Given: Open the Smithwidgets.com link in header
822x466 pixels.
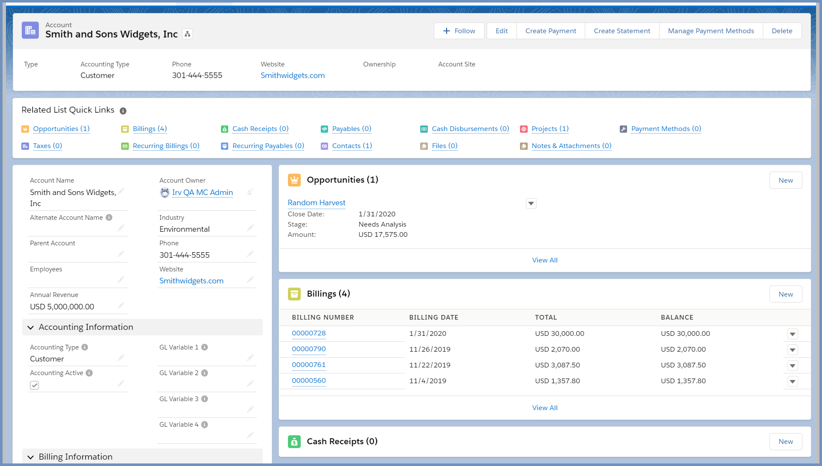Looking at the screenshot, I should coord(293,76).
